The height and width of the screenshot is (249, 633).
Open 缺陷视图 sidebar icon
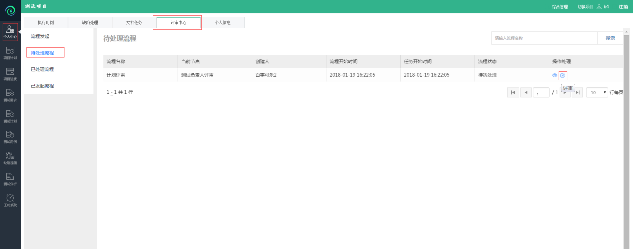coord(10,158)
